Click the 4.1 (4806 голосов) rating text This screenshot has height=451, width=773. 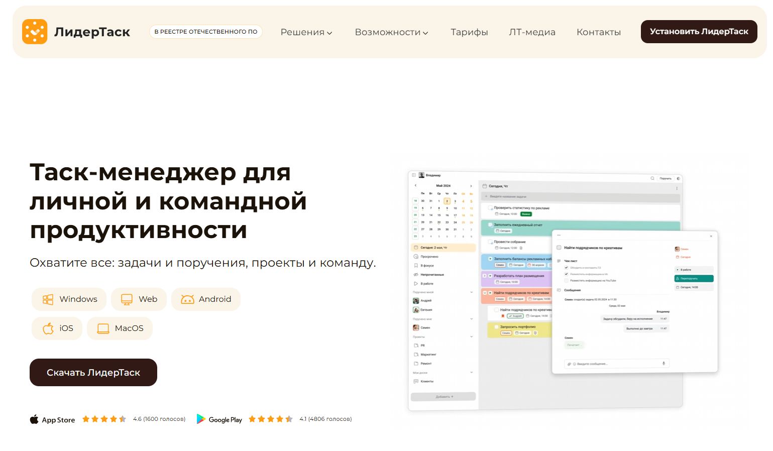point(325,419)
